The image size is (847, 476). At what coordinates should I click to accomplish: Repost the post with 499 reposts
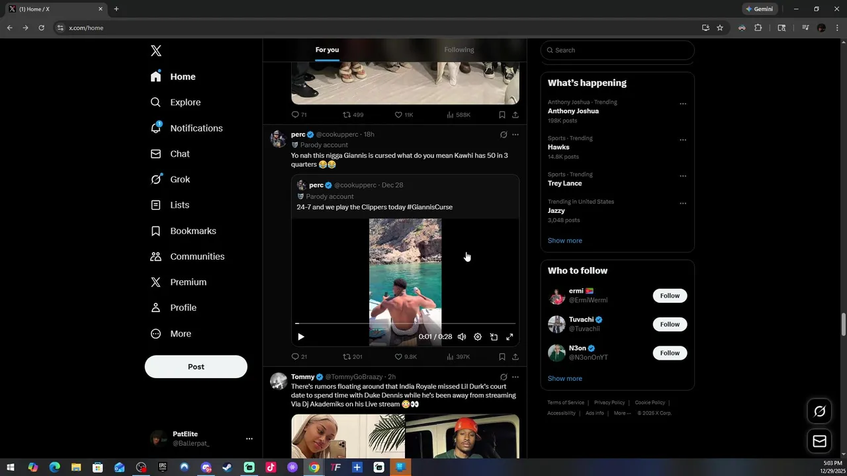coord(353,115)
